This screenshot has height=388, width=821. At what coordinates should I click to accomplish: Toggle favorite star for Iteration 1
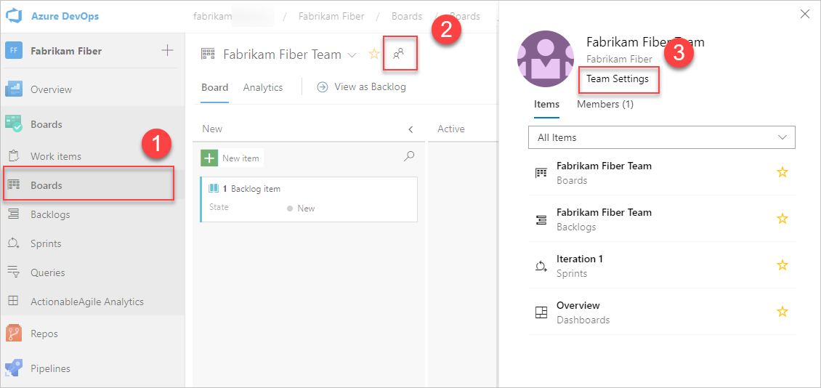[782, 265]
